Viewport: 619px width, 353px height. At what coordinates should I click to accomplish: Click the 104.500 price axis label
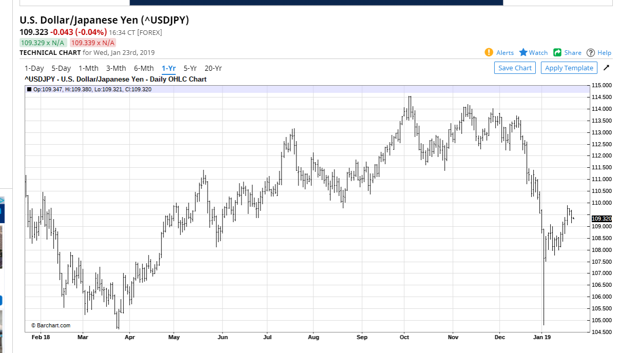click(x=602, y=332)
